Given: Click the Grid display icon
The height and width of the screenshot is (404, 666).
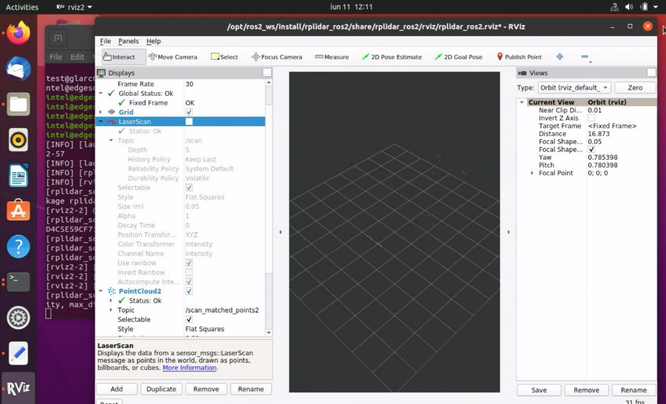Looking at the screenshot, I should (112, 112).
